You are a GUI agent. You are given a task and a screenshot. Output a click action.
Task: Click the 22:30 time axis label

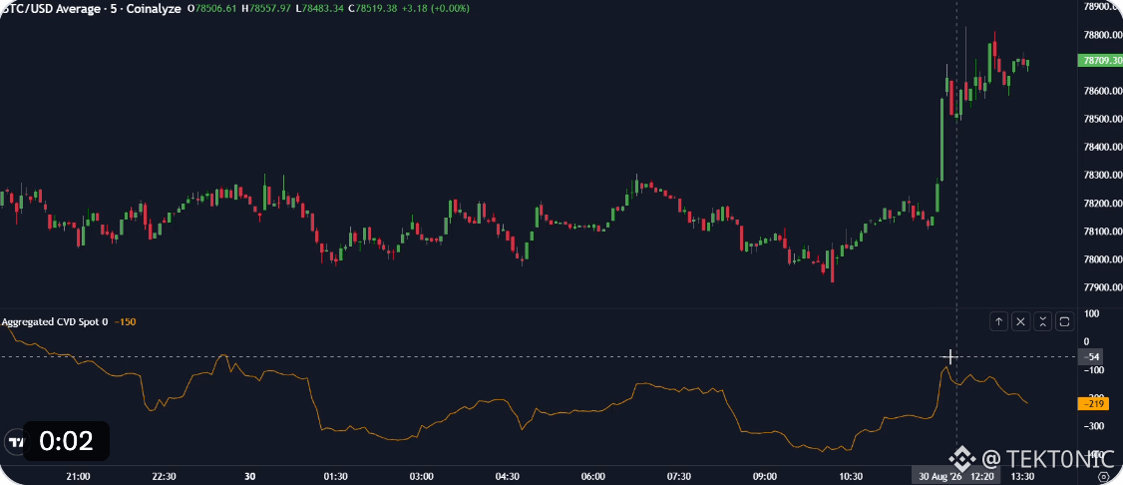click(164, 476)
